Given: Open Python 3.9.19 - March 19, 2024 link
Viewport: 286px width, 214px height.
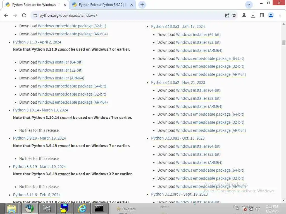Looking at the screenshot, I should click(39, 138).
